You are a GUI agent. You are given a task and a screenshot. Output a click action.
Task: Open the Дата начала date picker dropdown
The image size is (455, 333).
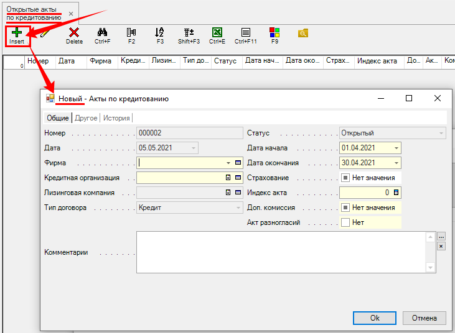[x=396, y=148]
